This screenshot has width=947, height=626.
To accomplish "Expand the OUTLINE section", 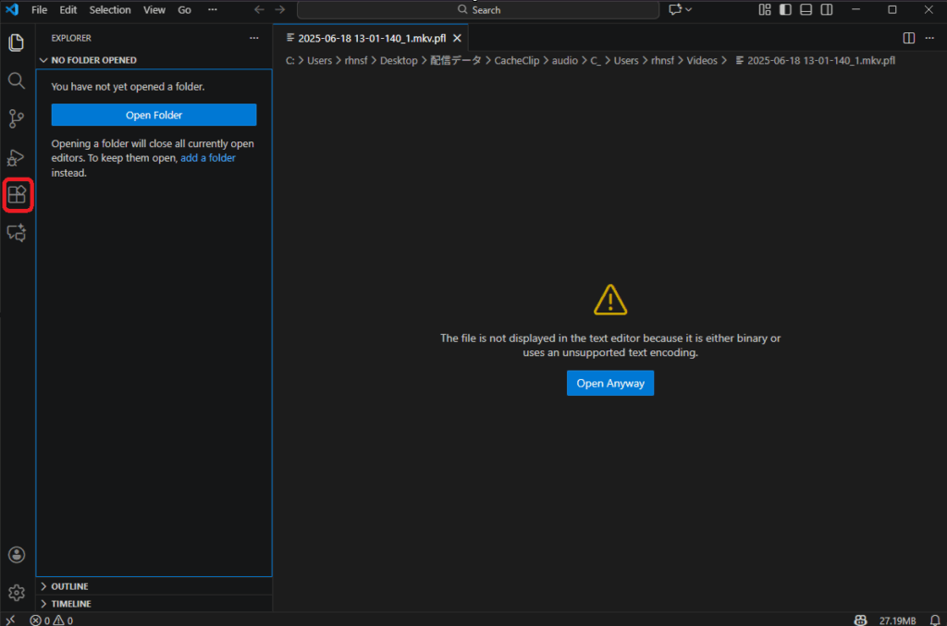I will tap(69, 586).
